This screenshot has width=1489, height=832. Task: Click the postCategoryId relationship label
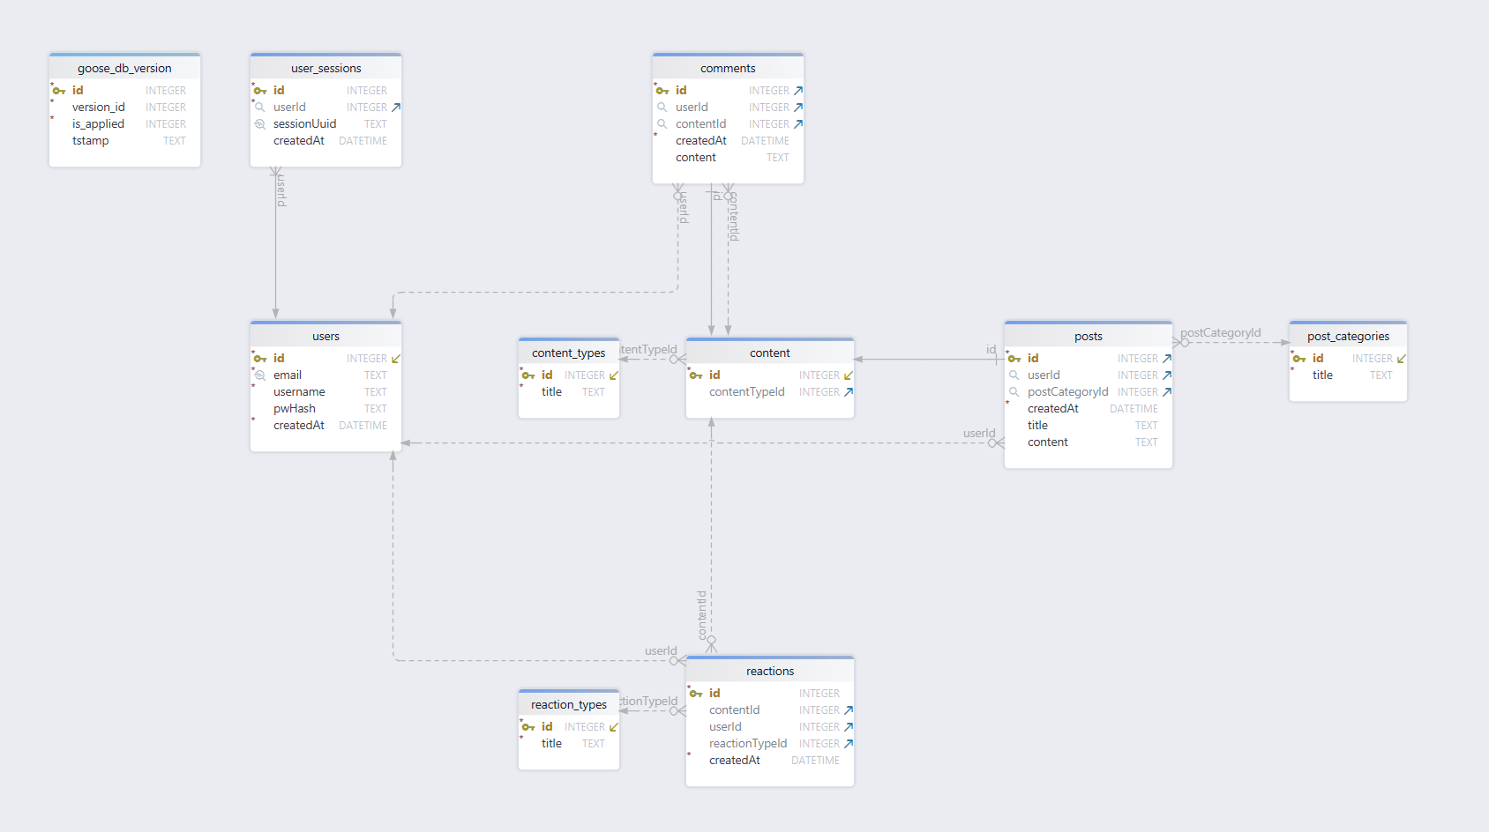(x=1222, y=333)
